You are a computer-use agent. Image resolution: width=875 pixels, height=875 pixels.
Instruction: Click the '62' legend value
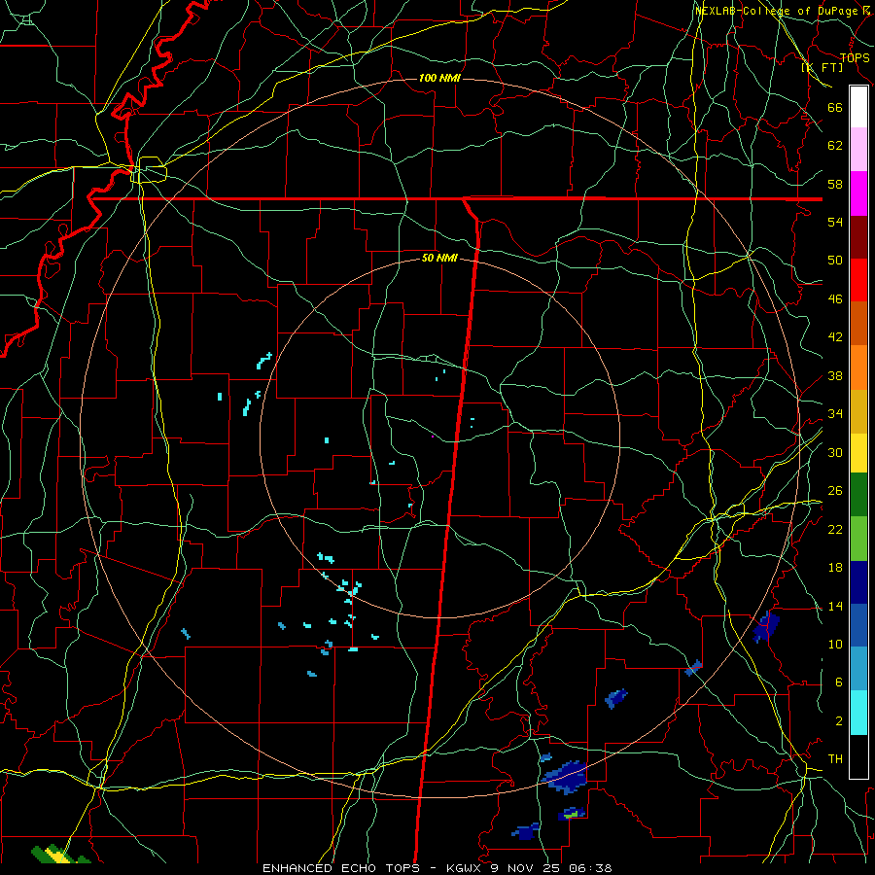835,145
